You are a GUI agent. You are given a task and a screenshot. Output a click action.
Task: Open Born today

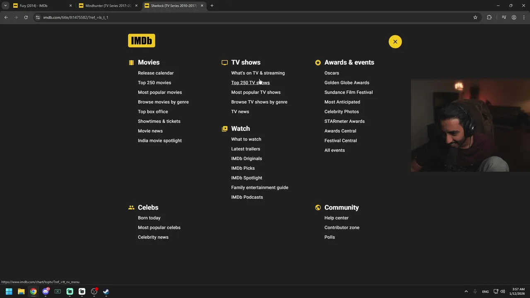click(x=149, y=218)
